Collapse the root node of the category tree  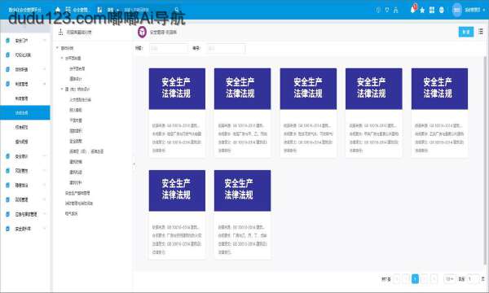(57, 48)
